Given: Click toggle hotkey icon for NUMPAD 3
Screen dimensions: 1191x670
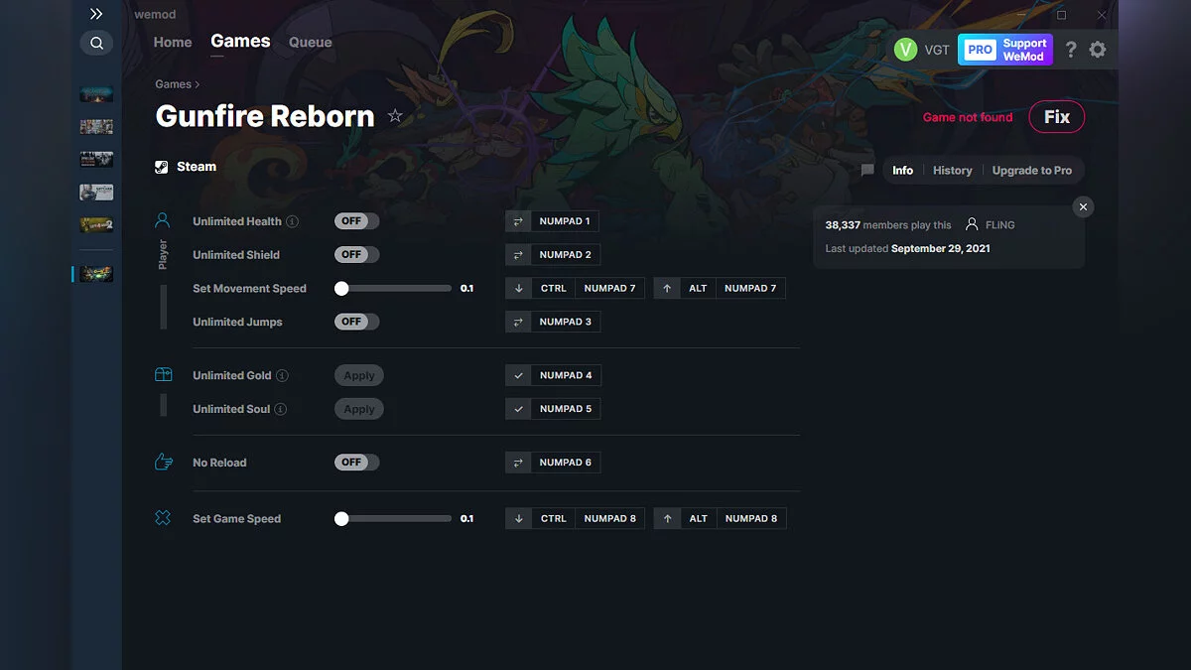Looking at the screenshot, I should 518,322.
